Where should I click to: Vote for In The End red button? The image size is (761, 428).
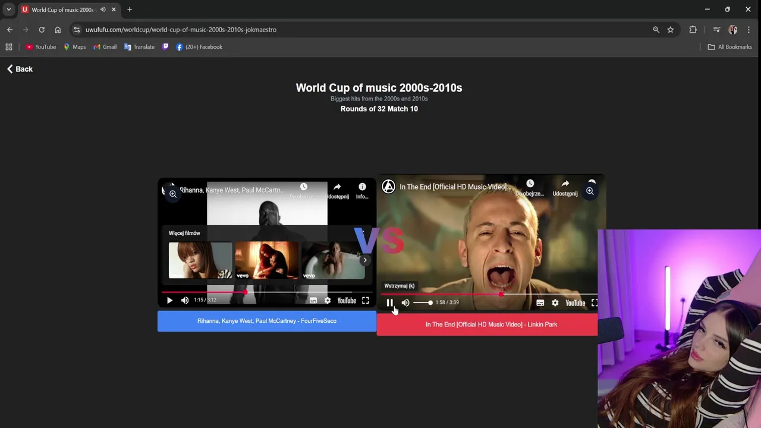pos(487,325)
